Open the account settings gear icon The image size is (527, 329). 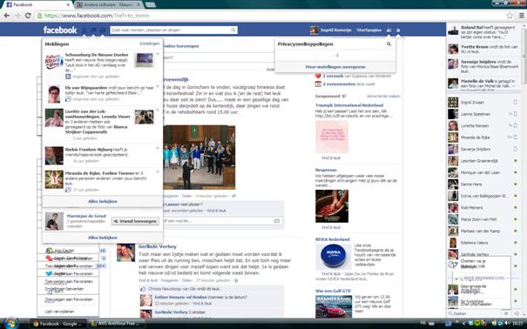coord(398,30)
